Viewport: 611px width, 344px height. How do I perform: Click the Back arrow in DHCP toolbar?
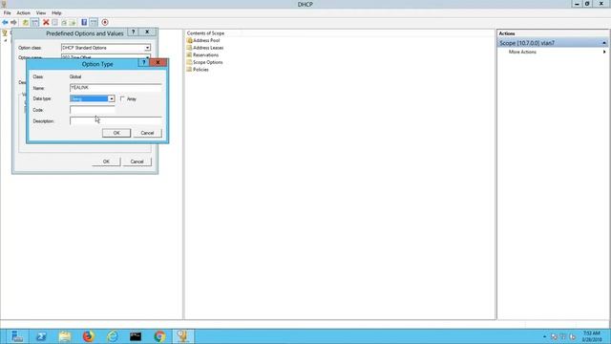tap(5, 22)
